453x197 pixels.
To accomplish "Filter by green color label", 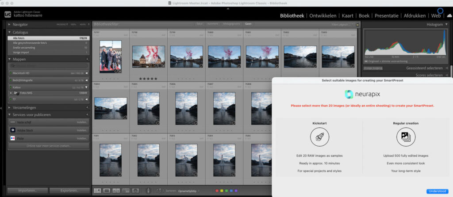I will pyautogui.click(x=226, y=191).
